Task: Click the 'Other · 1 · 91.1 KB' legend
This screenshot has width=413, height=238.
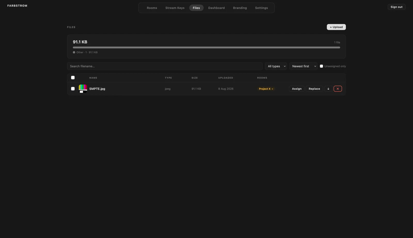Action: tap(85, 52)
